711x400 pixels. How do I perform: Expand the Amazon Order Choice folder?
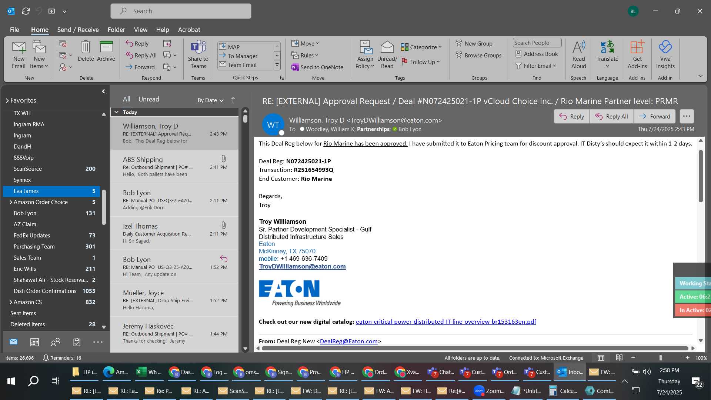point(10,202)
